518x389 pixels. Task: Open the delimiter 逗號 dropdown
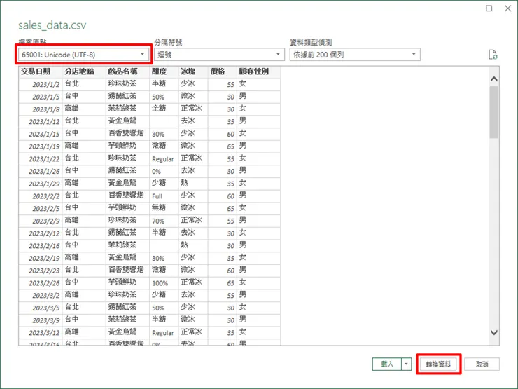(x=219, y=55)
